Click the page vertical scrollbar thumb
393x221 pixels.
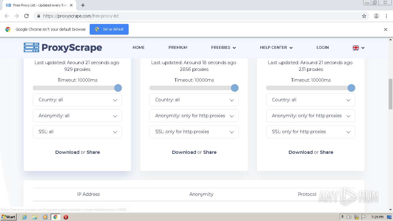tap(391, 94)
